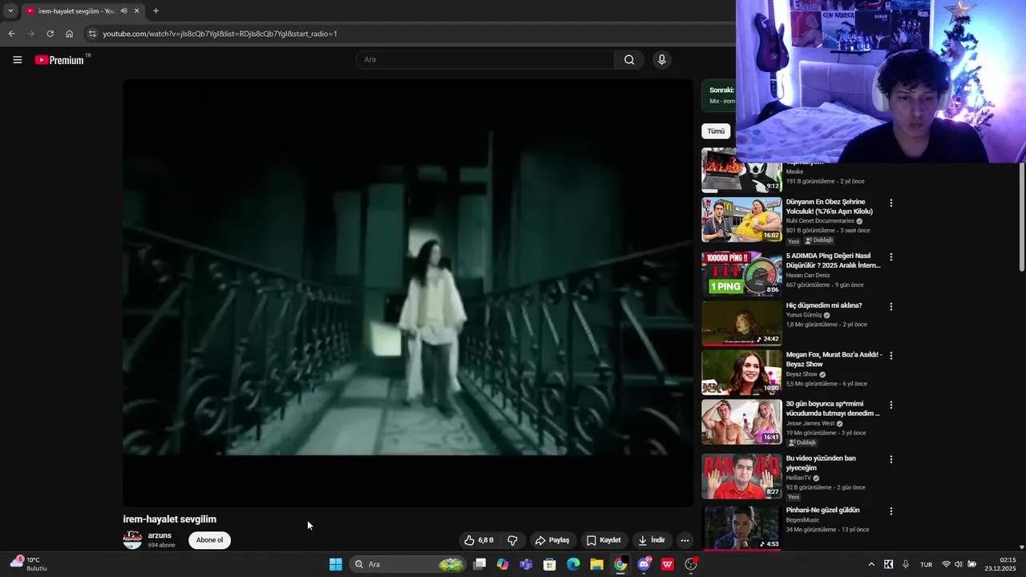Viewport: 1026px width, 577px height.
Task: Open Windows Start menu
Action: [x=336, y=564]
